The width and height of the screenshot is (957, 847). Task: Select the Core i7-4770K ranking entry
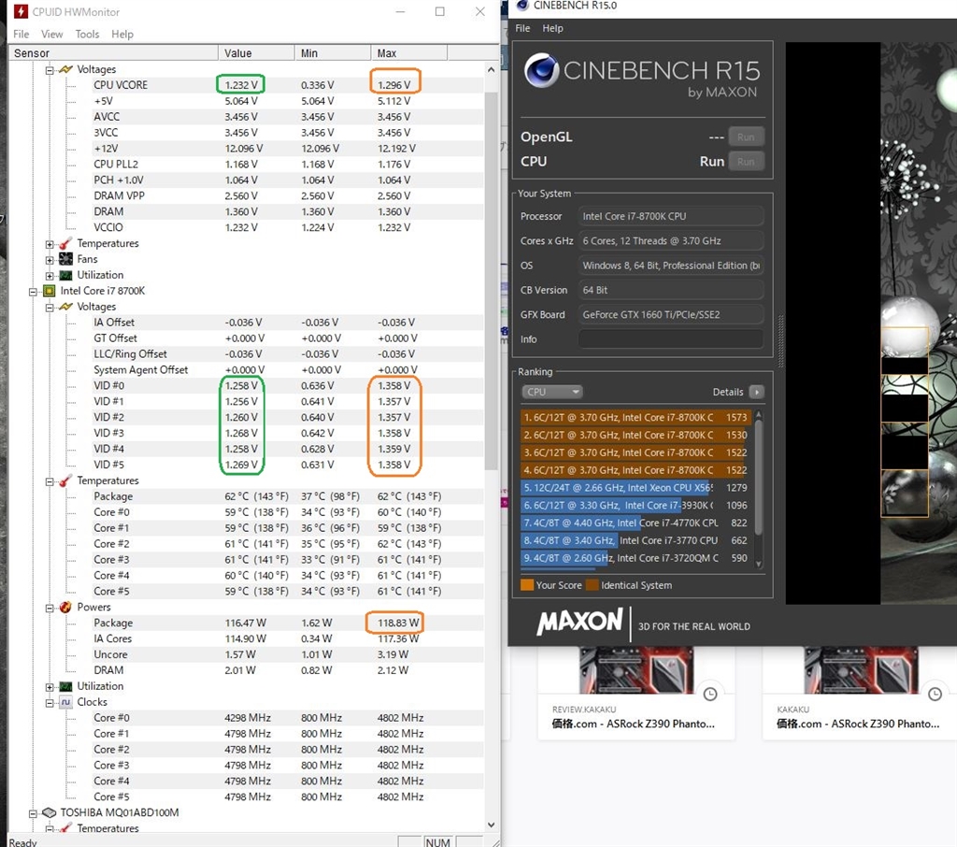point(635,523)
